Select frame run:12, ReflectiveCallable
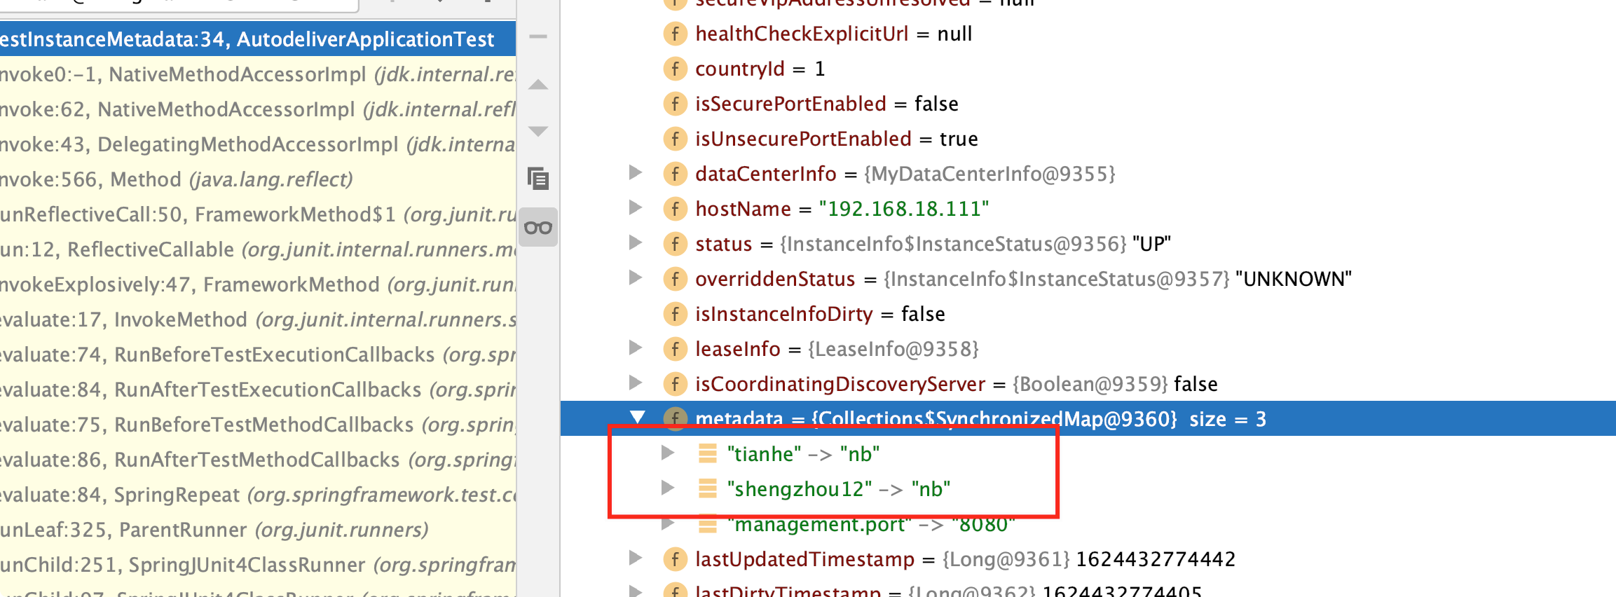Viewport: 1616px width, 597px height. (258, 249)
